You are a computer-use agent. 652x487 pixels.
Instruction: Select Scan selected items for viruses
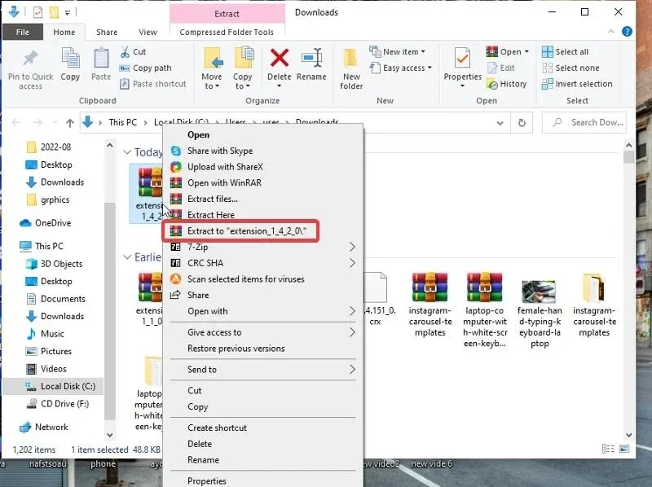click(246, 279)
